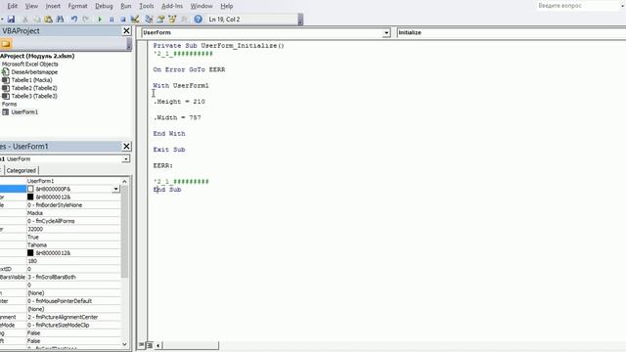
Task: Select the DieseArbeitsmappe workbook icon
Action: (6, 71)
